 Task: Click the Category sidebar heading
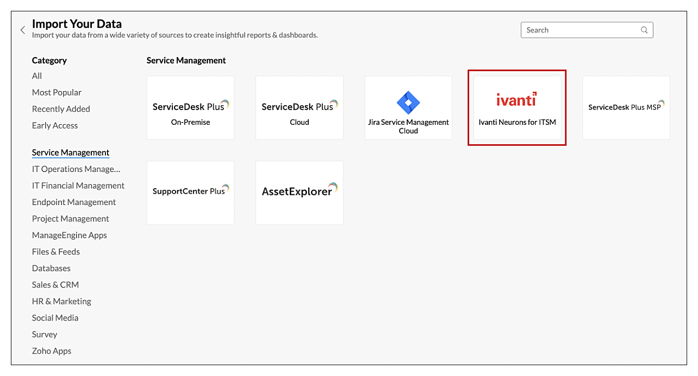click(x=49, y=61)
